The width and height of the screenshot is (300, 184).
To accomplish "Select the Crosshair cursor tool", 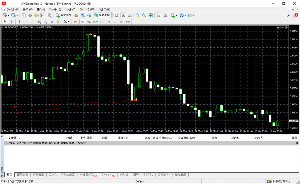I will click(x=11, y=22).
